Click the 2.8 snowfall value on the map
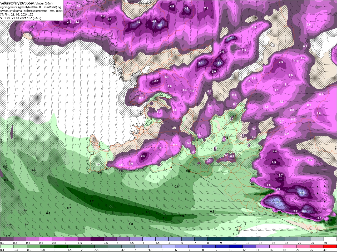This screenshot has width=337, height=252. tap(172, 6)
